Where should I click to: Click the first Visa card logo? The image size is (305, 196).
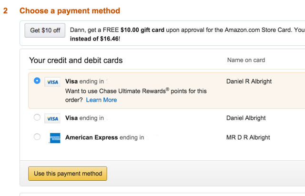coord(52,82)
